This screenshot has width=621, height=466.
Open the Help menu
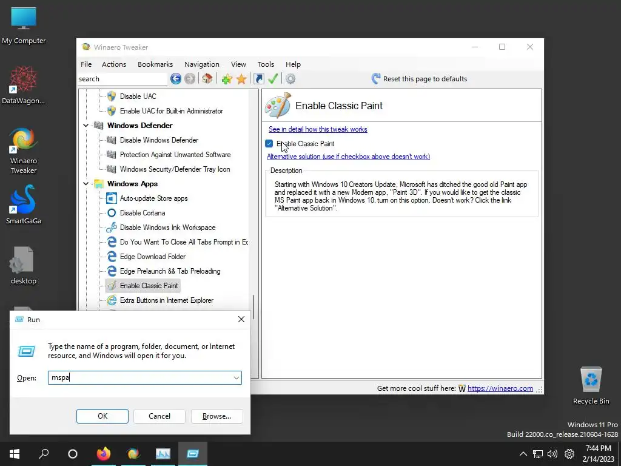coord(293,64)
